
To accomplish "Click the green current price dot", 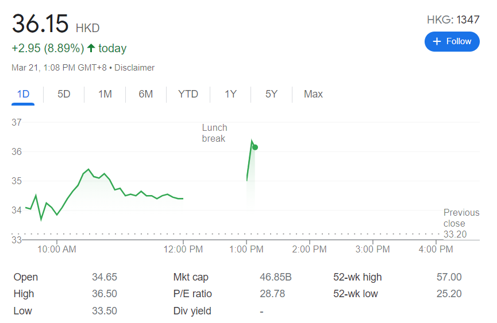I will (255, 147).
